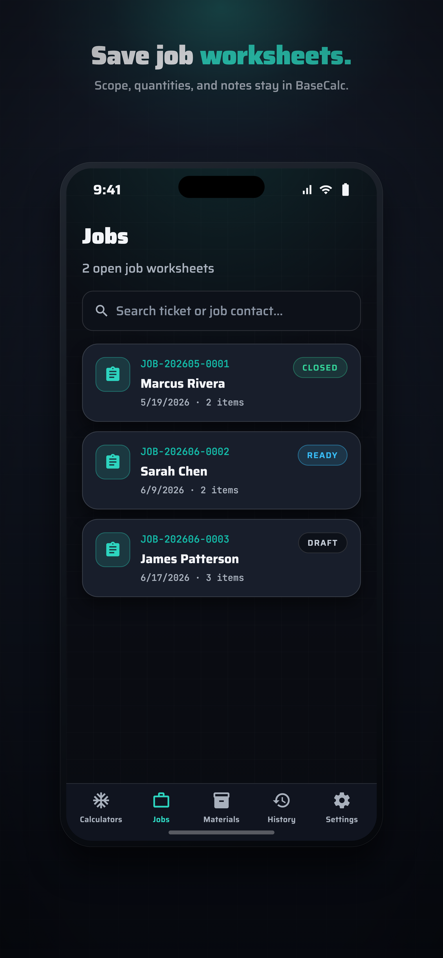
Task: Select the Sarah Chen name
Action: click(174, 471)
